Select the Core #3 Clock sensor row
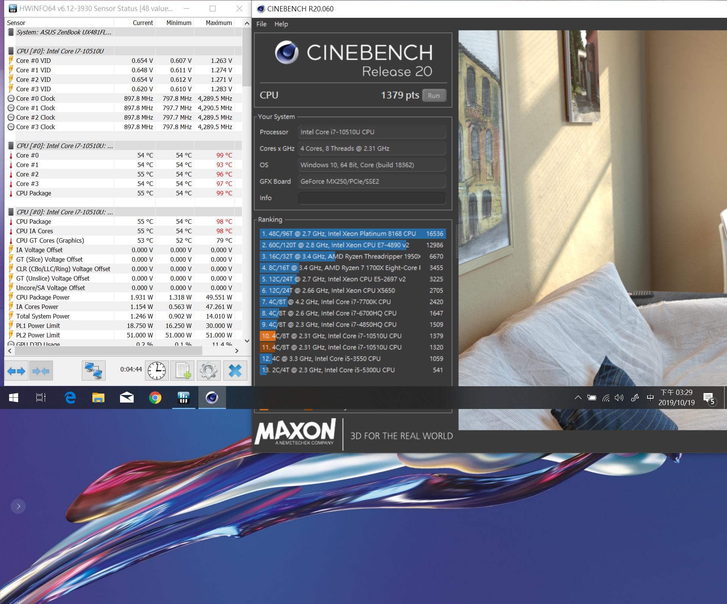727x604 pixels. (x=124, y=127)
